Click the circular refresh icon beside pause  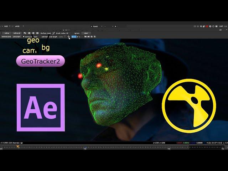point(213,26)
